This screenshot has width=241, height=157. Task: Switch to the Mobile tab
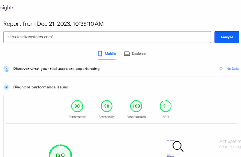[107, 54]
